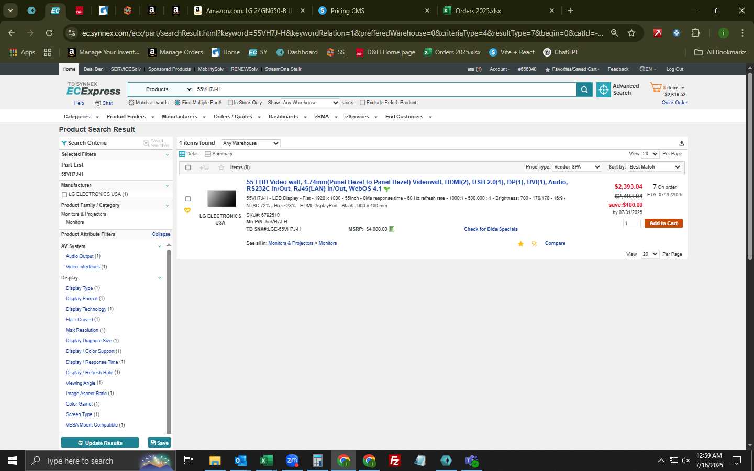Screen dimensions: 754x471
Task: Switch to the Orders 2025.xlsx browser tab
Action: 498,10
